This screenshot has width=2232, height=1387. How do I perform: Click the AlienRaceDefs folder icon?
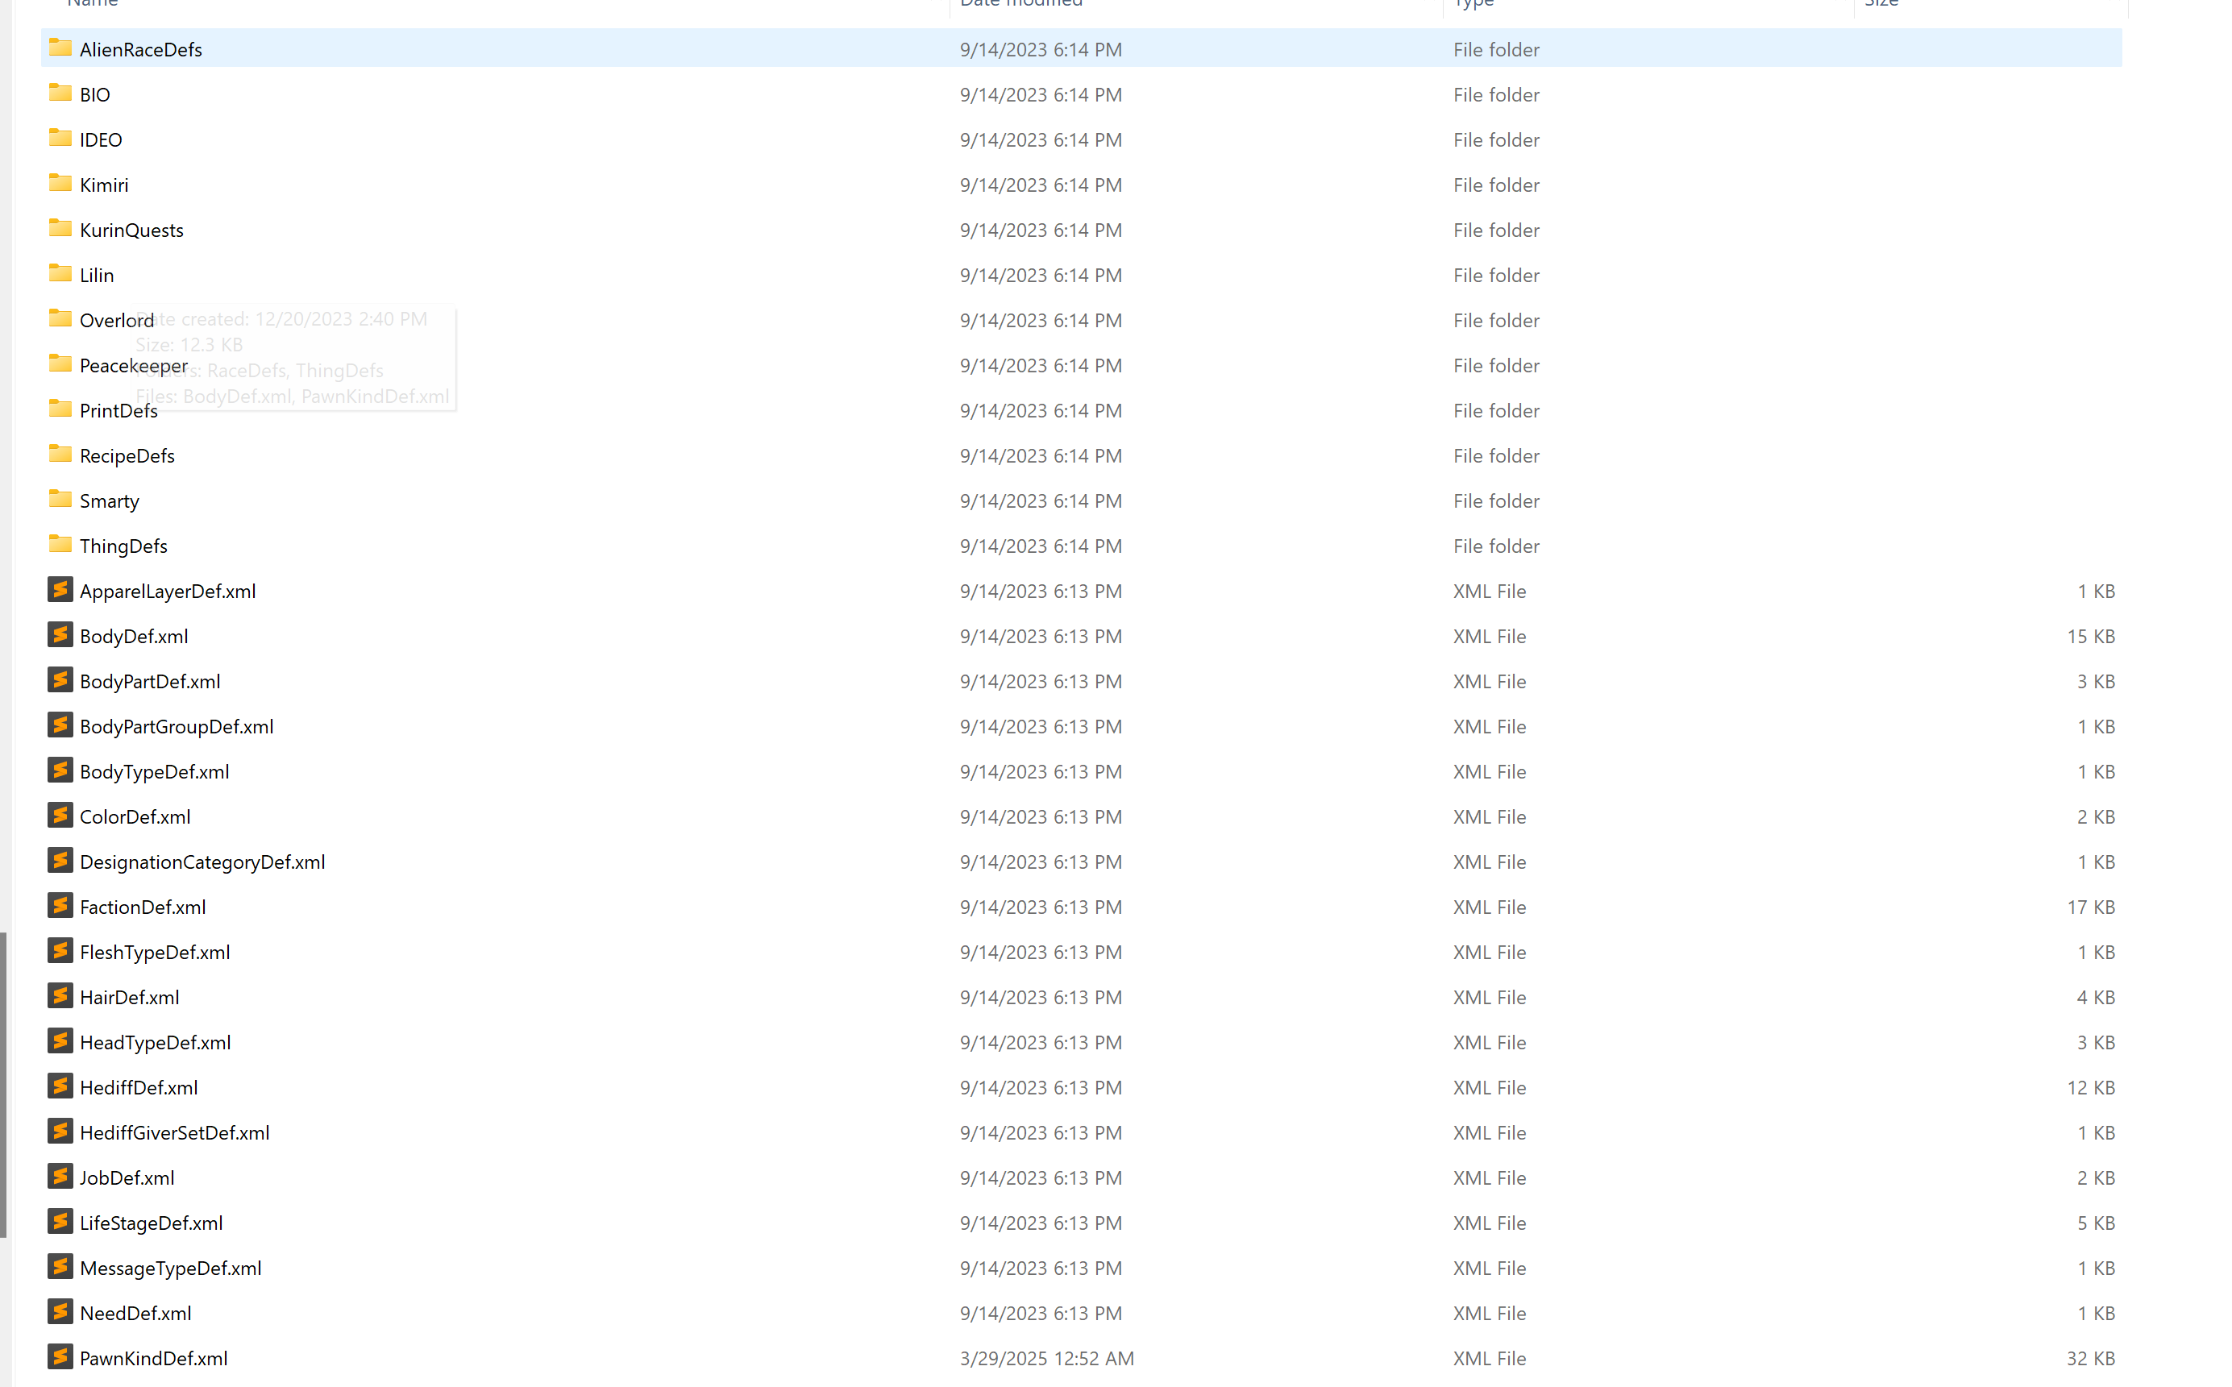point(60,48)
